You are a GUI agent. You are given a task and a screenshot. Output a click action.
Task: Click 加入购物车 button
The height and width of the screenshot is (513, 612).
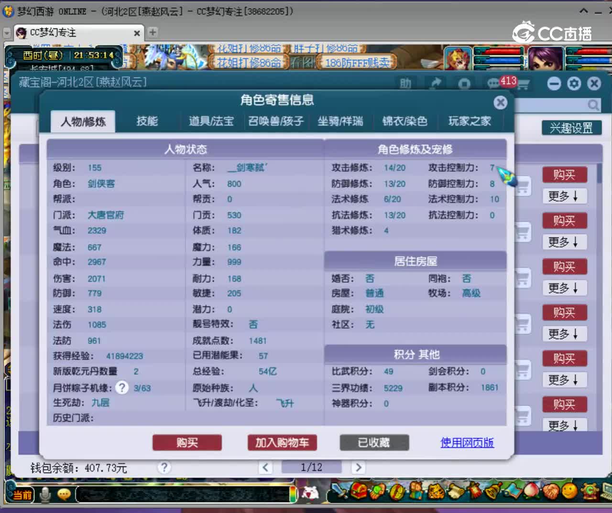click(282, 442)
